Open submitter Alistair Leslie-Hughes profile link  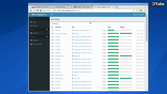pyautogui.click(x=61, y=34)
